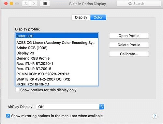The image size is (163, 124).
Task: Click the Delete Profile button
Action: 129,45
